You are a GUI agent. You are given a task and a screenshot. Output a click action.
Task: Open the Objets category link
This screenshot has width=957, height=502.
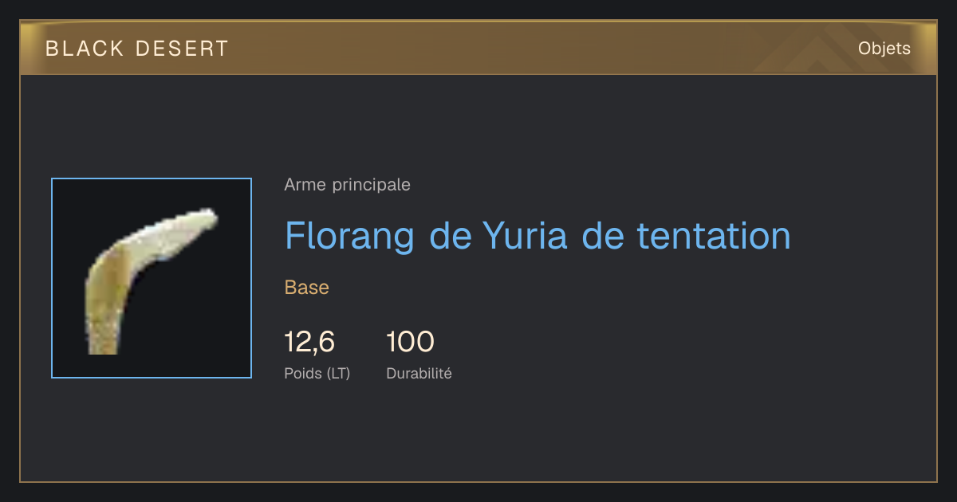884,49
